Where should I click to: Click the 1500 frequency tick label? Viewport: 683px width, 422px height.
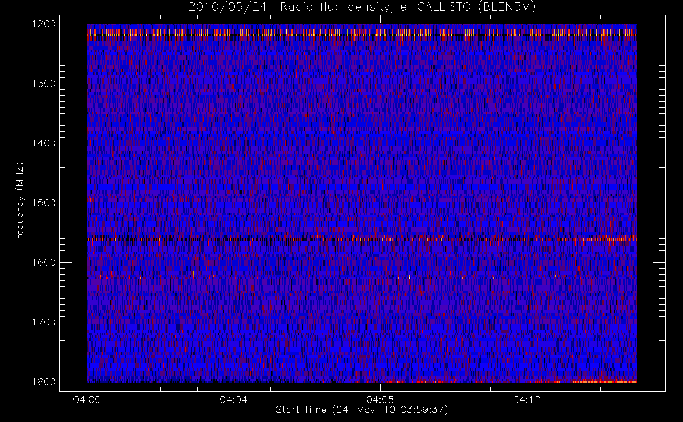[x=44, y=203]
